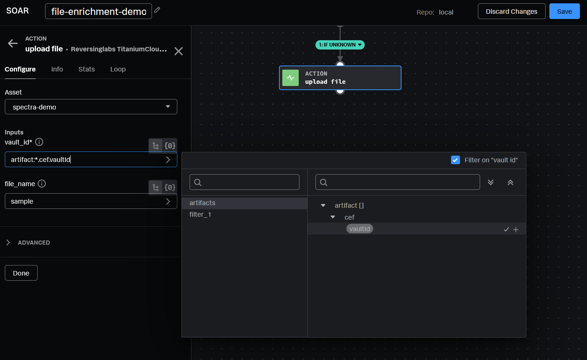Click the Save button
Image resolution: width=587 pixels, height=360 pixels.
(x=564, y=11)
